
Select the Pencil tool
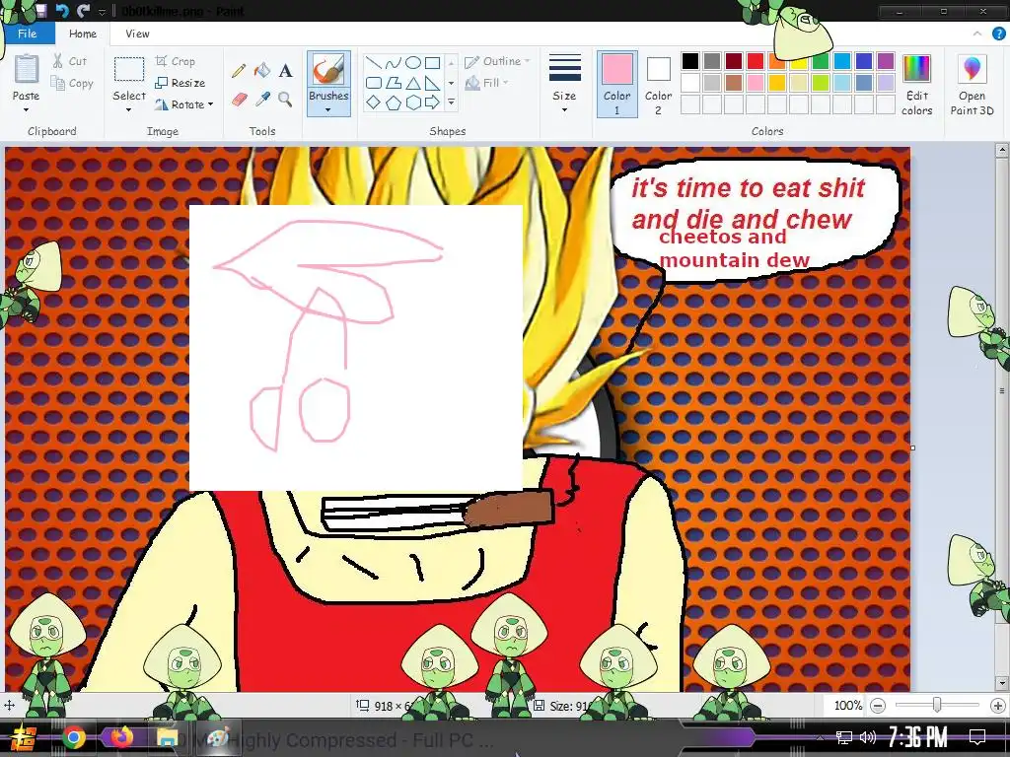pos(239,71)
